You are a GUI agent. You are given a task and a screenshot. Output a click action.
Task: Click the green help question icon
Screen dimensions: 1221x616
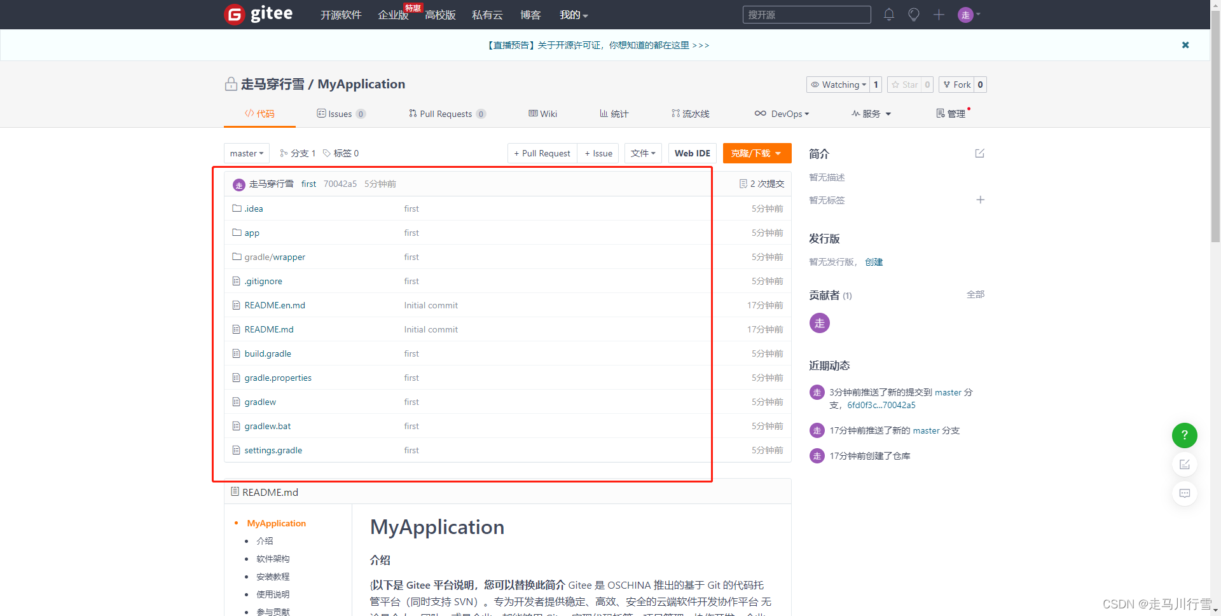(x=1185, y=435)
